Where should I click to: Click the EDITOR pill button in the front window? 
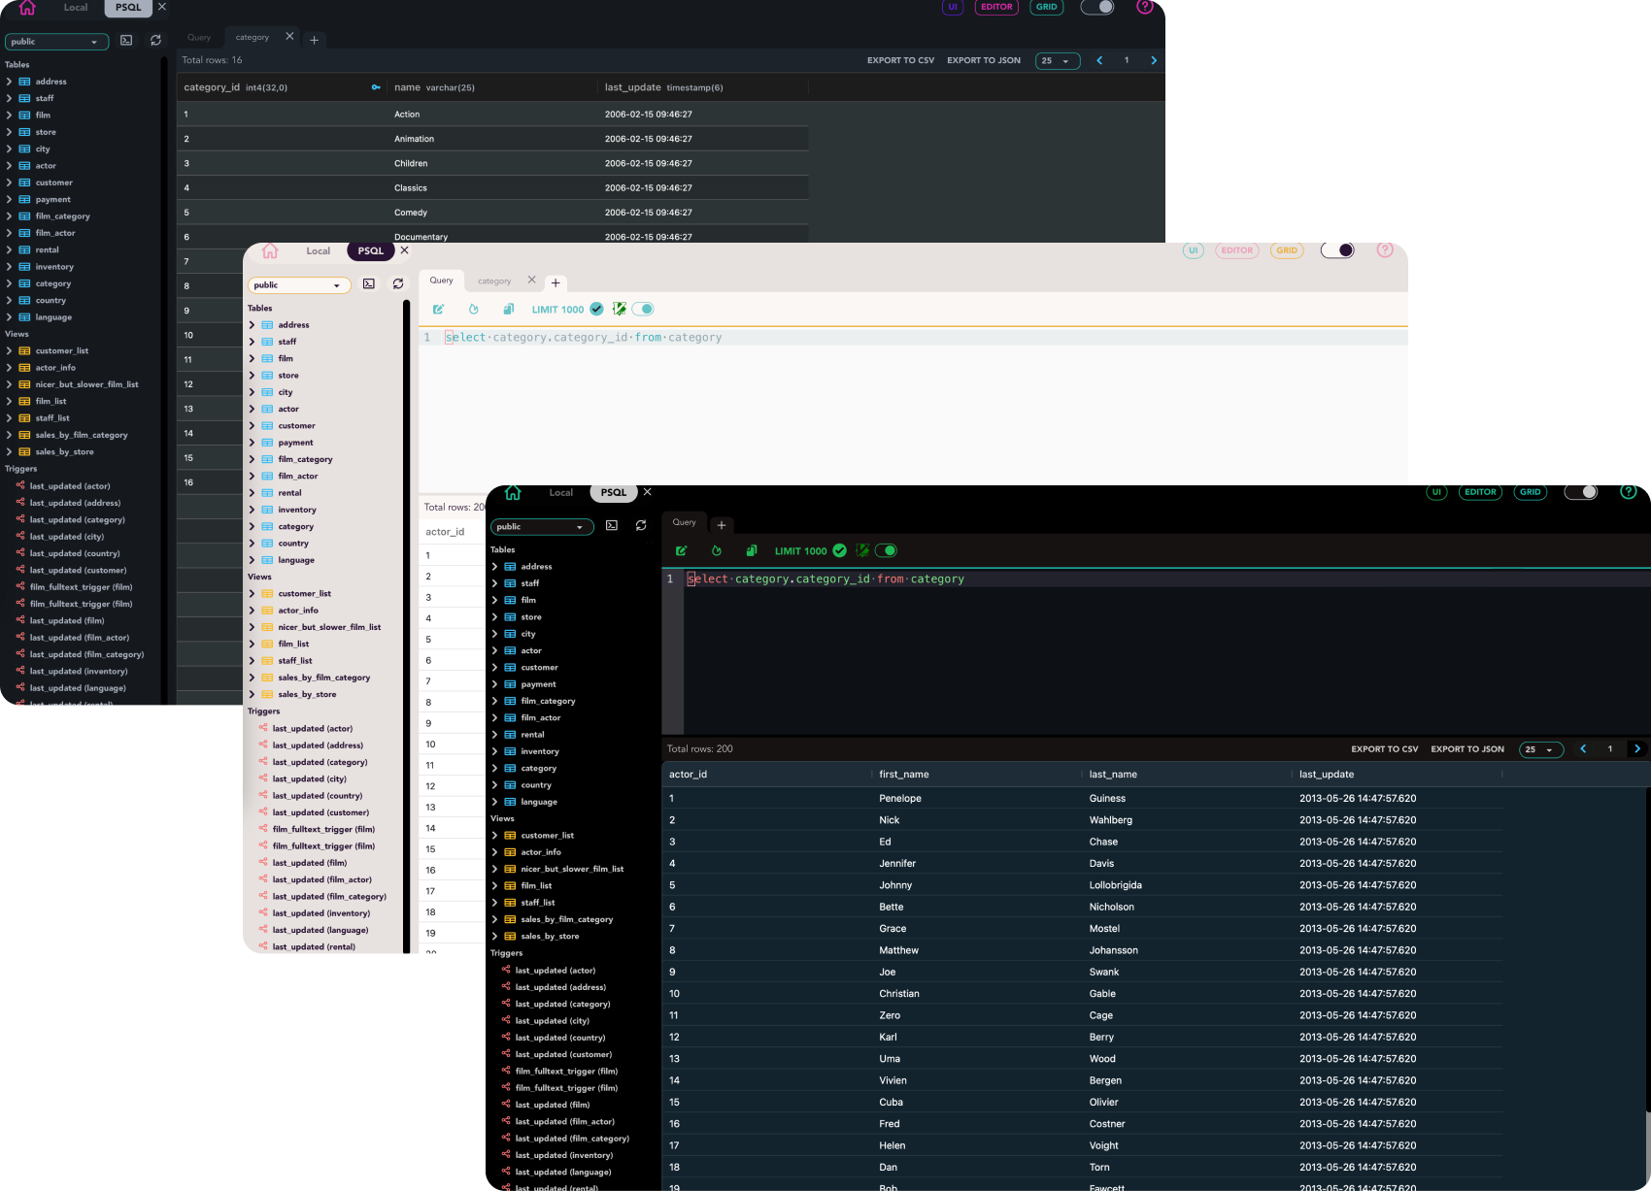pos(1480,492)
